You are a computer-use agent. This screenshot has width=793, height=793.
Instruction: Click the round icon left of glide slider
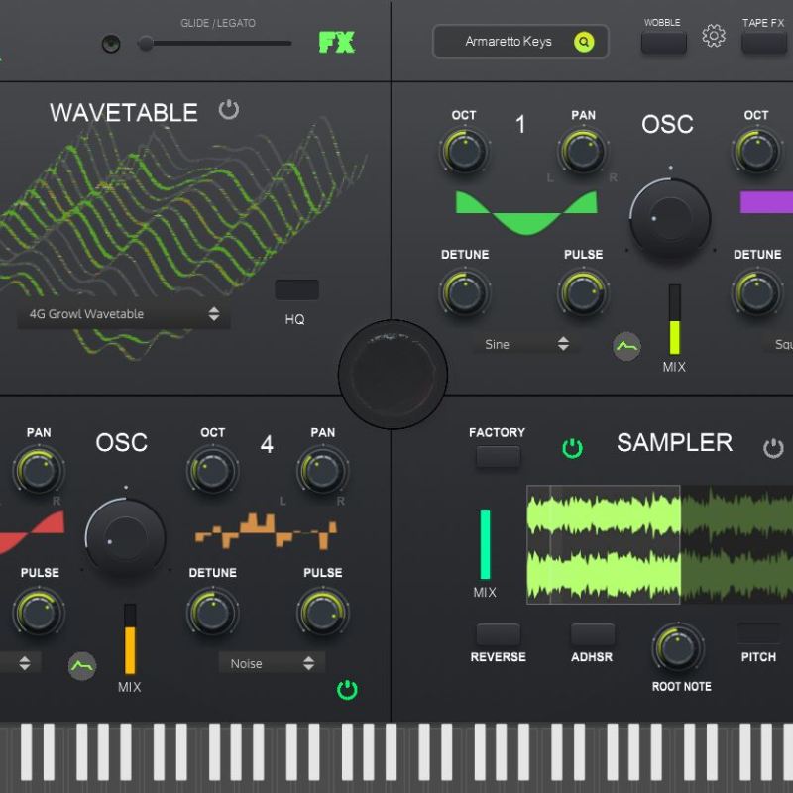(x=111, y=44)
